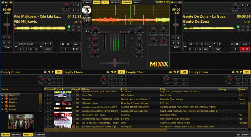Fast forward the right deck

pyautogui.click(x=237, y=44)
